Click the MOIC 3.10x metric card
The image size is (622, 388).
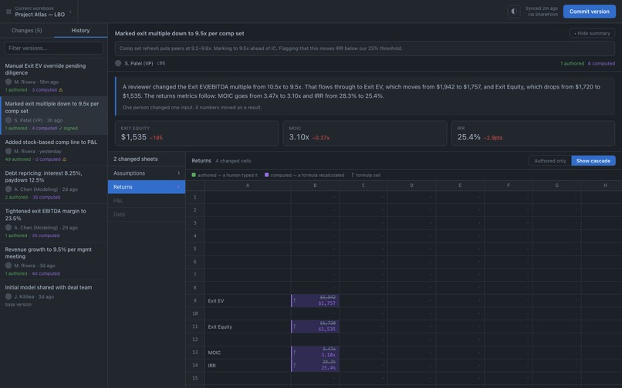365,133
